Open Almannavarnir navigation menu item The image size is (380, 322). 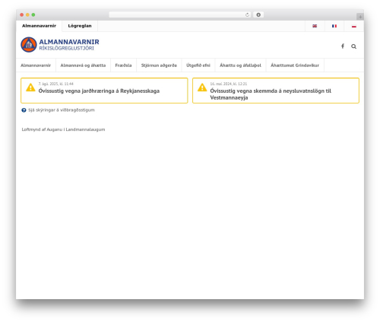36,65
